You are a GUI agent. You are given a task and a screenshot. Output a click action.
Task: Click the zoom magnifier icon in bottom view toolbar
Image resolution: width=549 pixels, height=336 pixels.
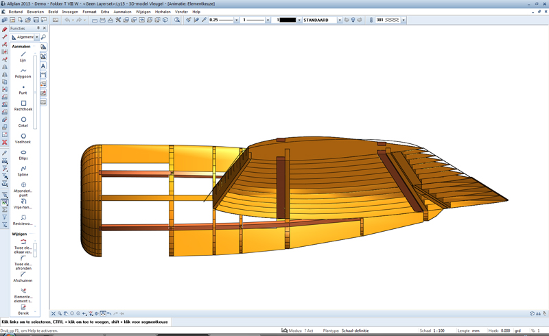(x=60, y=313)
